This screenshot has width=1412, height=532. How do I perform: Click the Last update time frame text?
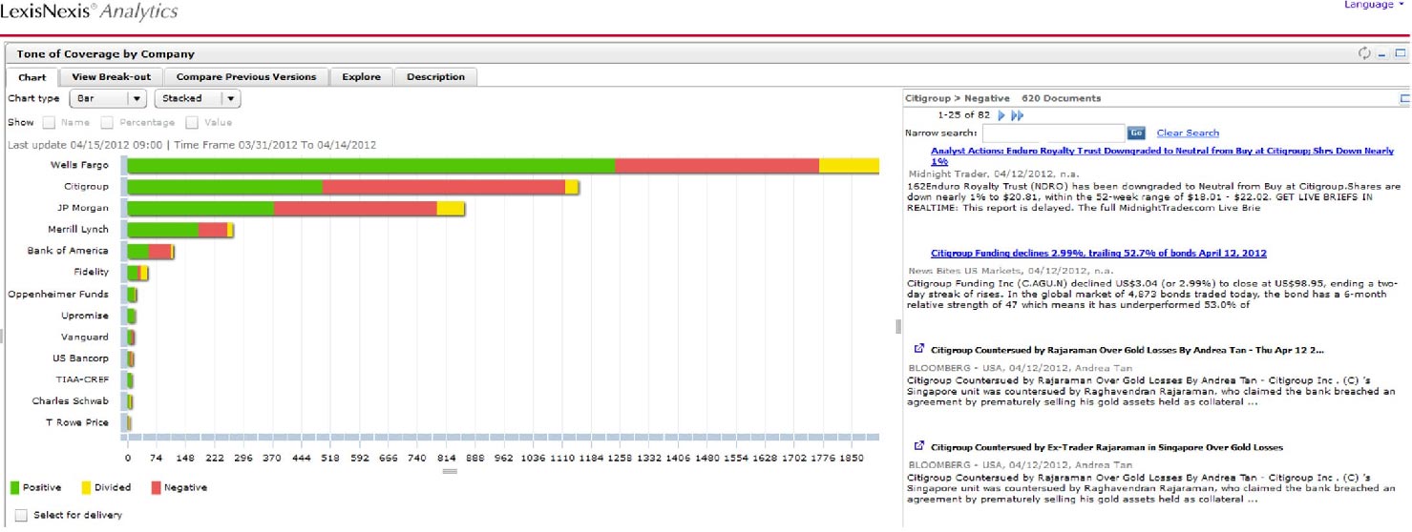pos(192,145)
